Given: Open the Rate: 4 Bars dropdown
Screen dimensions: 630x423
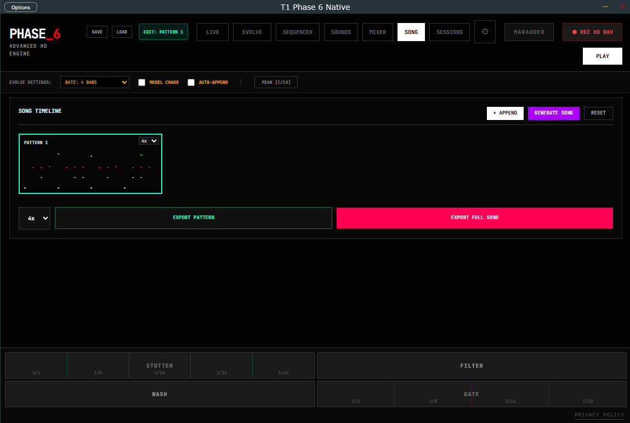Looking at the screenshot, I should pyautogui.click(x=95, y=82).
